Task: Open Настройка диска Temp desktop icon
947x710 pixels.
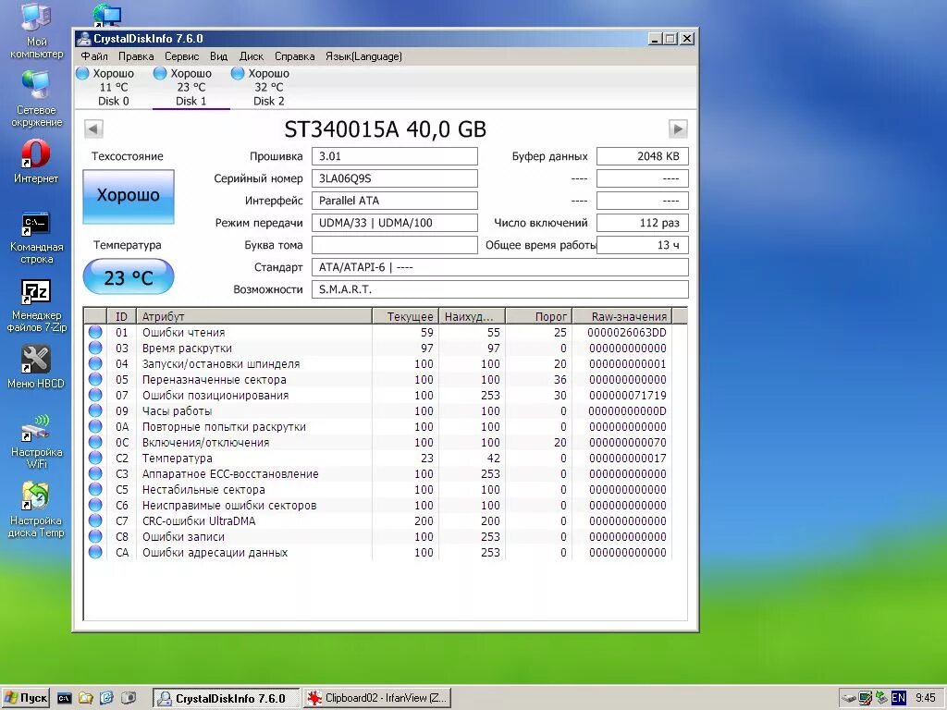Action: click(x=36, y=510)
